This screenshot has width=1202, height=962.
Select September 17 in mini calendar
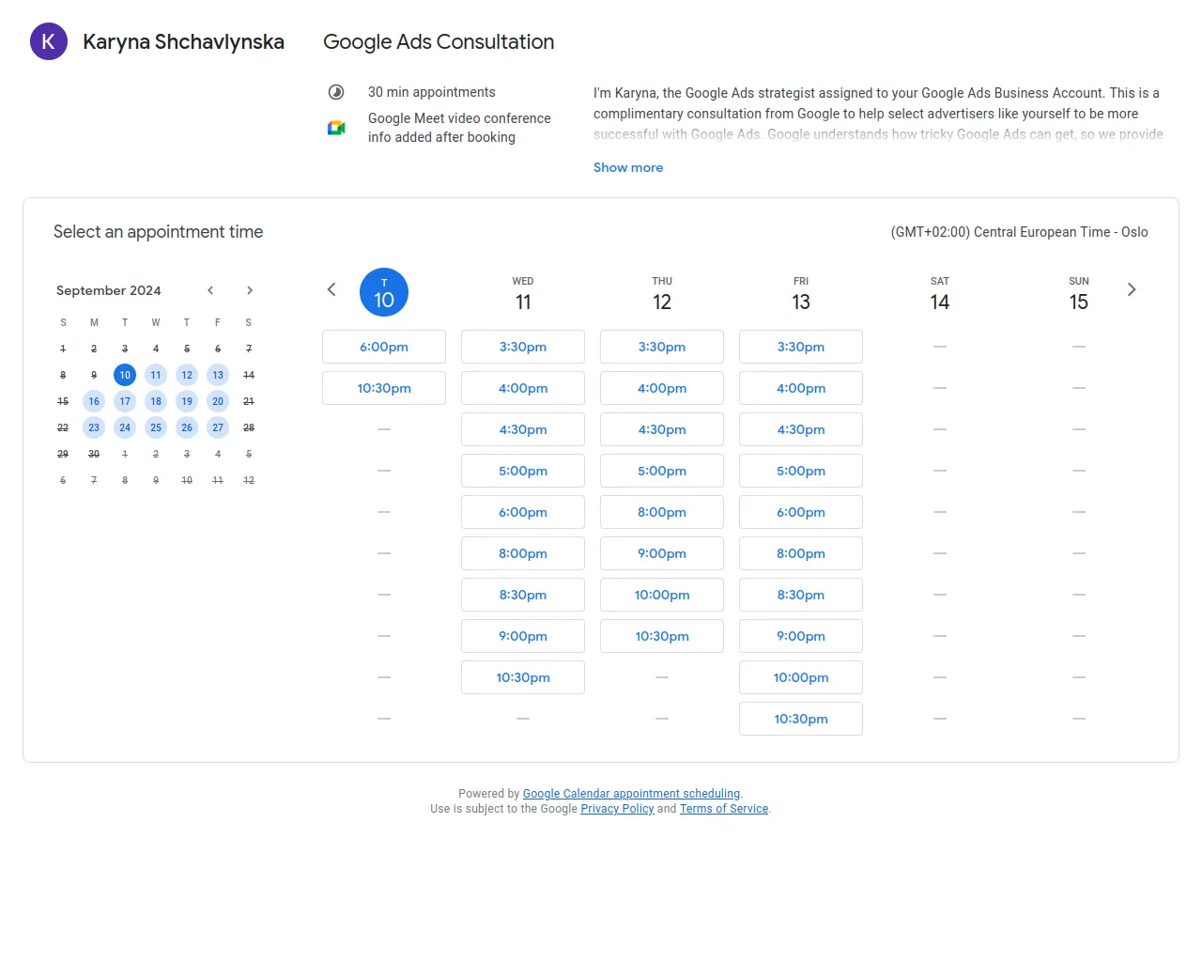pyautogui.click(x=125, y=401)
